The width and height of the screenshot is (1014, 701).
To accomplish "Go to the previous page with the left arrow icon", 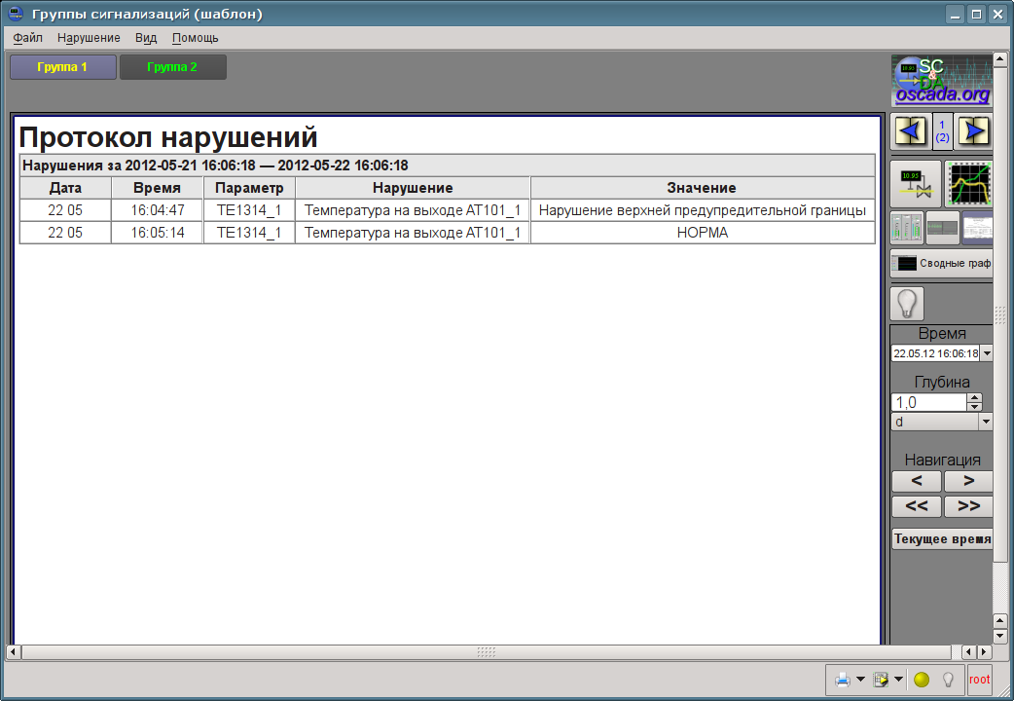I will [x=911, y=130].
